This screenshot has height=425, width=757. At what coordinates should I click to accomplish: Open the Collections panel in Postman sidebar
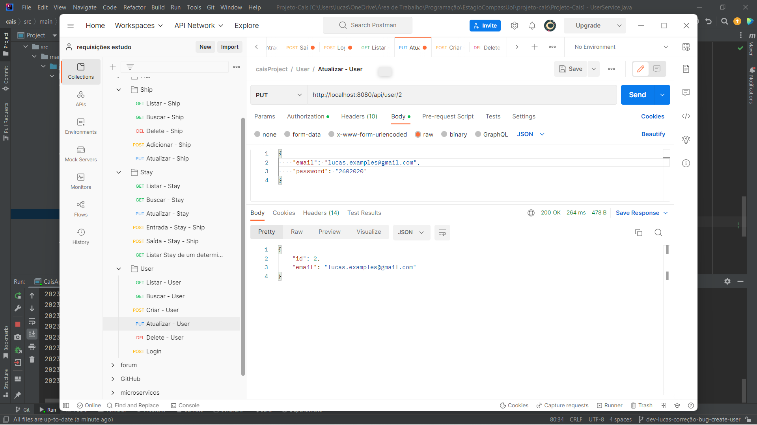[x=80, y=71]
